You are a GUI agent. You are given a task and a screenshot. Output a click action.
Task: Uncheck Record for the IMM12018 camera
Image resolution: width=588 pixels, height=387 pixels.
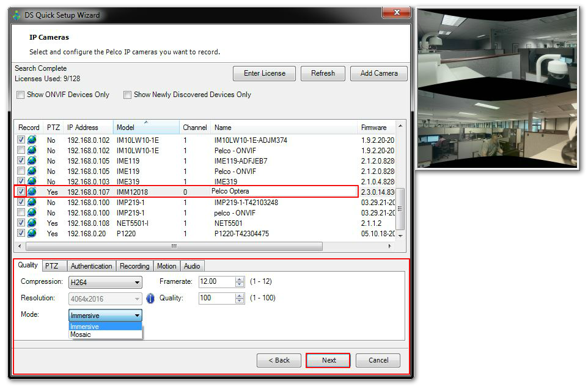coord(20,192)
